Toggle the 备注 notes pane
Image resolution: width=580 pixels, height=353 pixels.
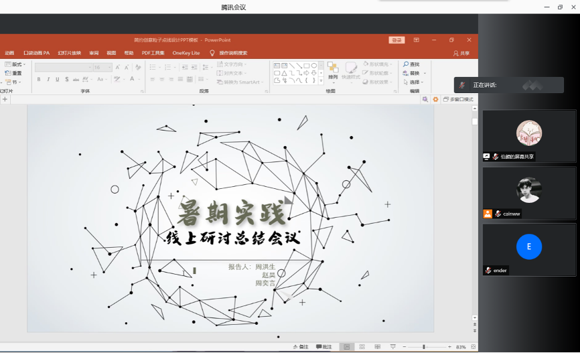point(301,347)
